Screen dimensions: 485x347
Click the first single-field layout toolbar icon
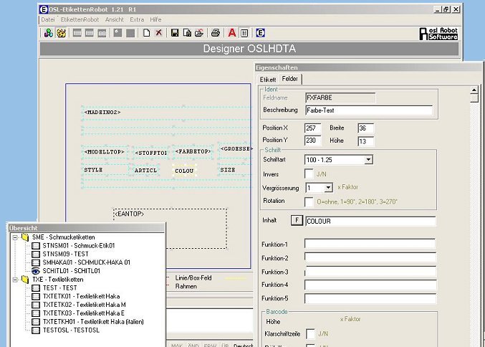(x=77, y=33)
